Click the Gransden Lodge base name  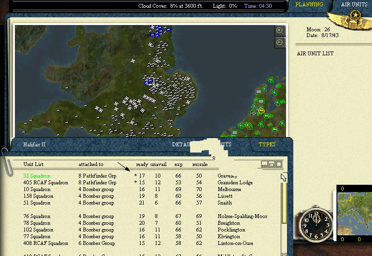pos(235,182)
